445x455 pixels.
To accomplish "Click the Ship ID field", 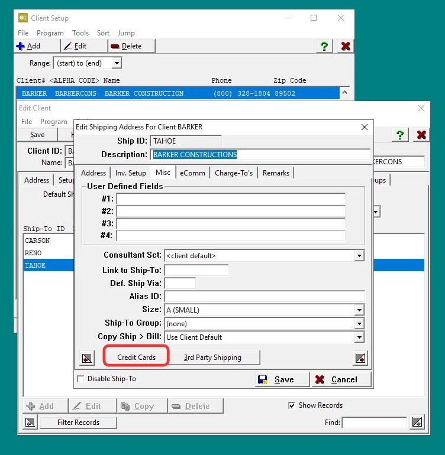I will click(x=186, y=141).
